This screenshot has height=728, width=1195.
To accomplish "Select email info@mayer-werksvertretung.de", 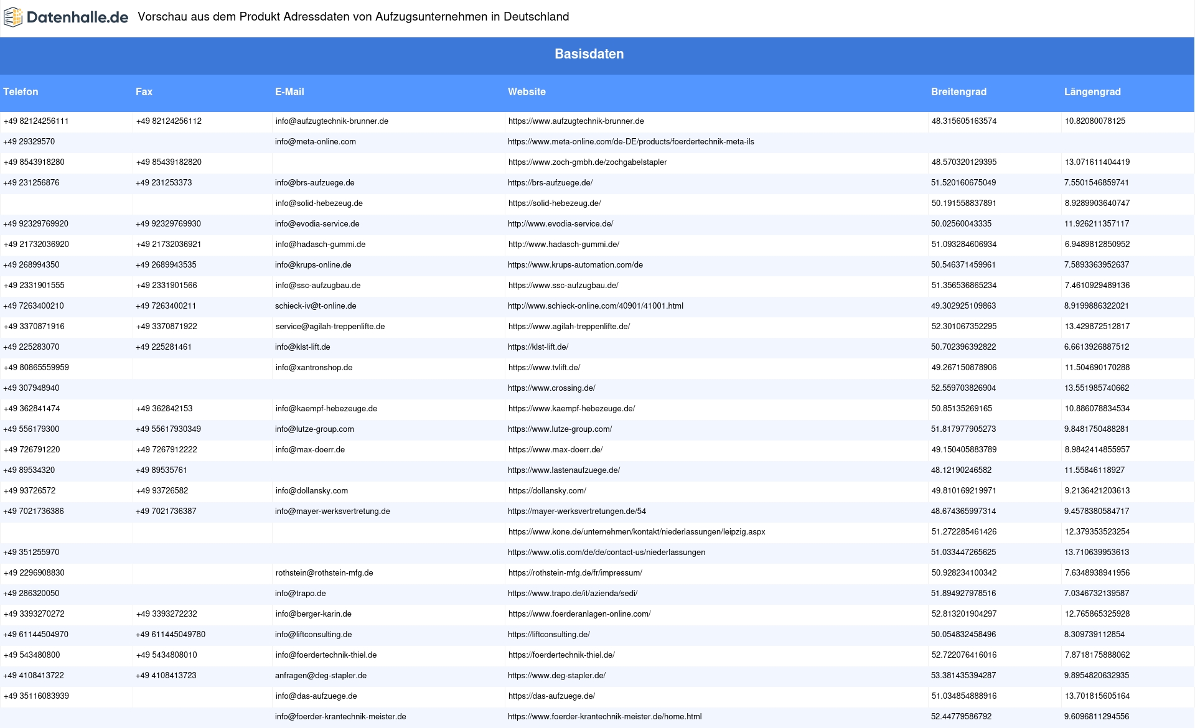I will point(332,511).
